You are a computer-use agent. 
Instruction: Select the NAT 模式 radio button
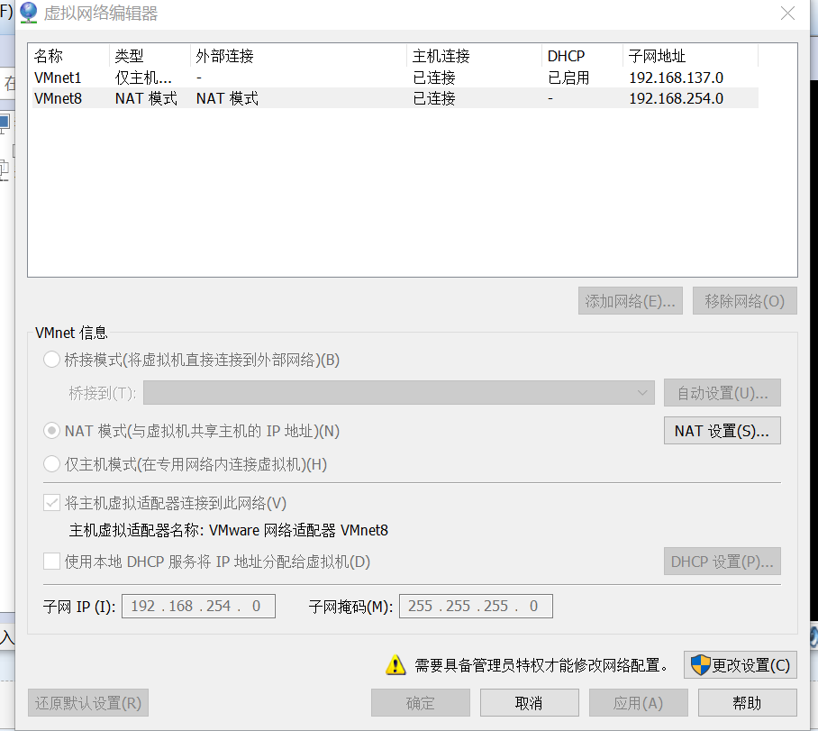point(51,431)
